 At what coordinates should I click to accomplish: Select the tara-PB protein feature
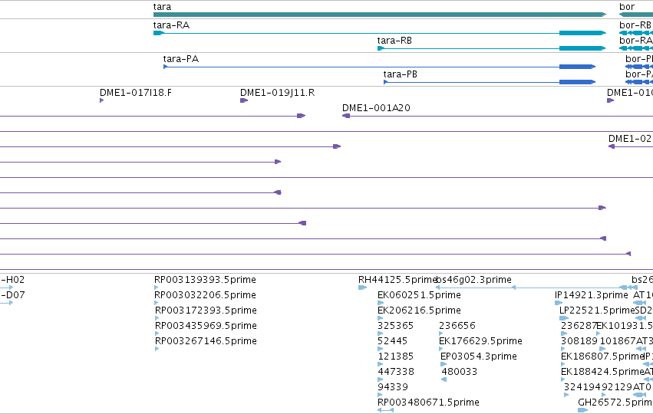pyautogui.click(x=400, y=74)
